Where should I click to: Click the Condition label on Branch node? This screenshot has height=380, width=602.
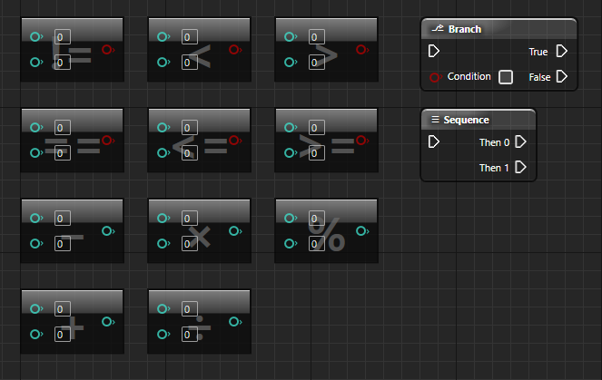[469, 77]
